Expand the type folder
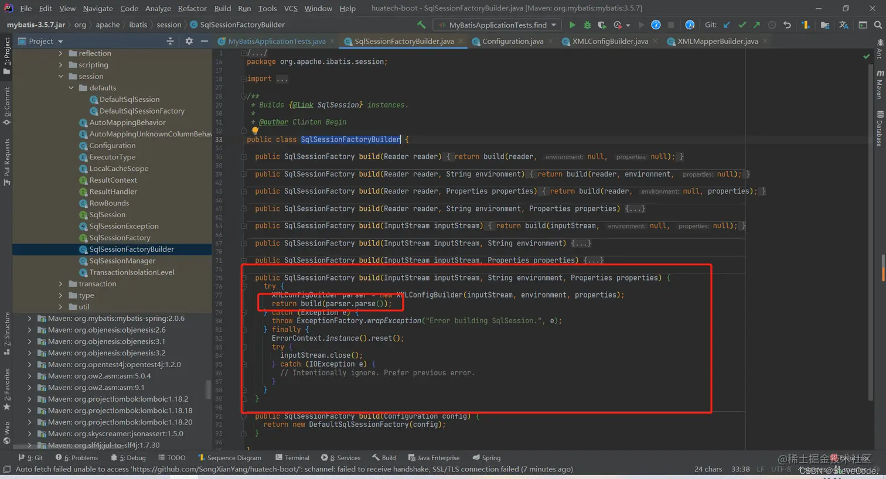The width and height of the screenshot is (886, 479). [60, 296]
